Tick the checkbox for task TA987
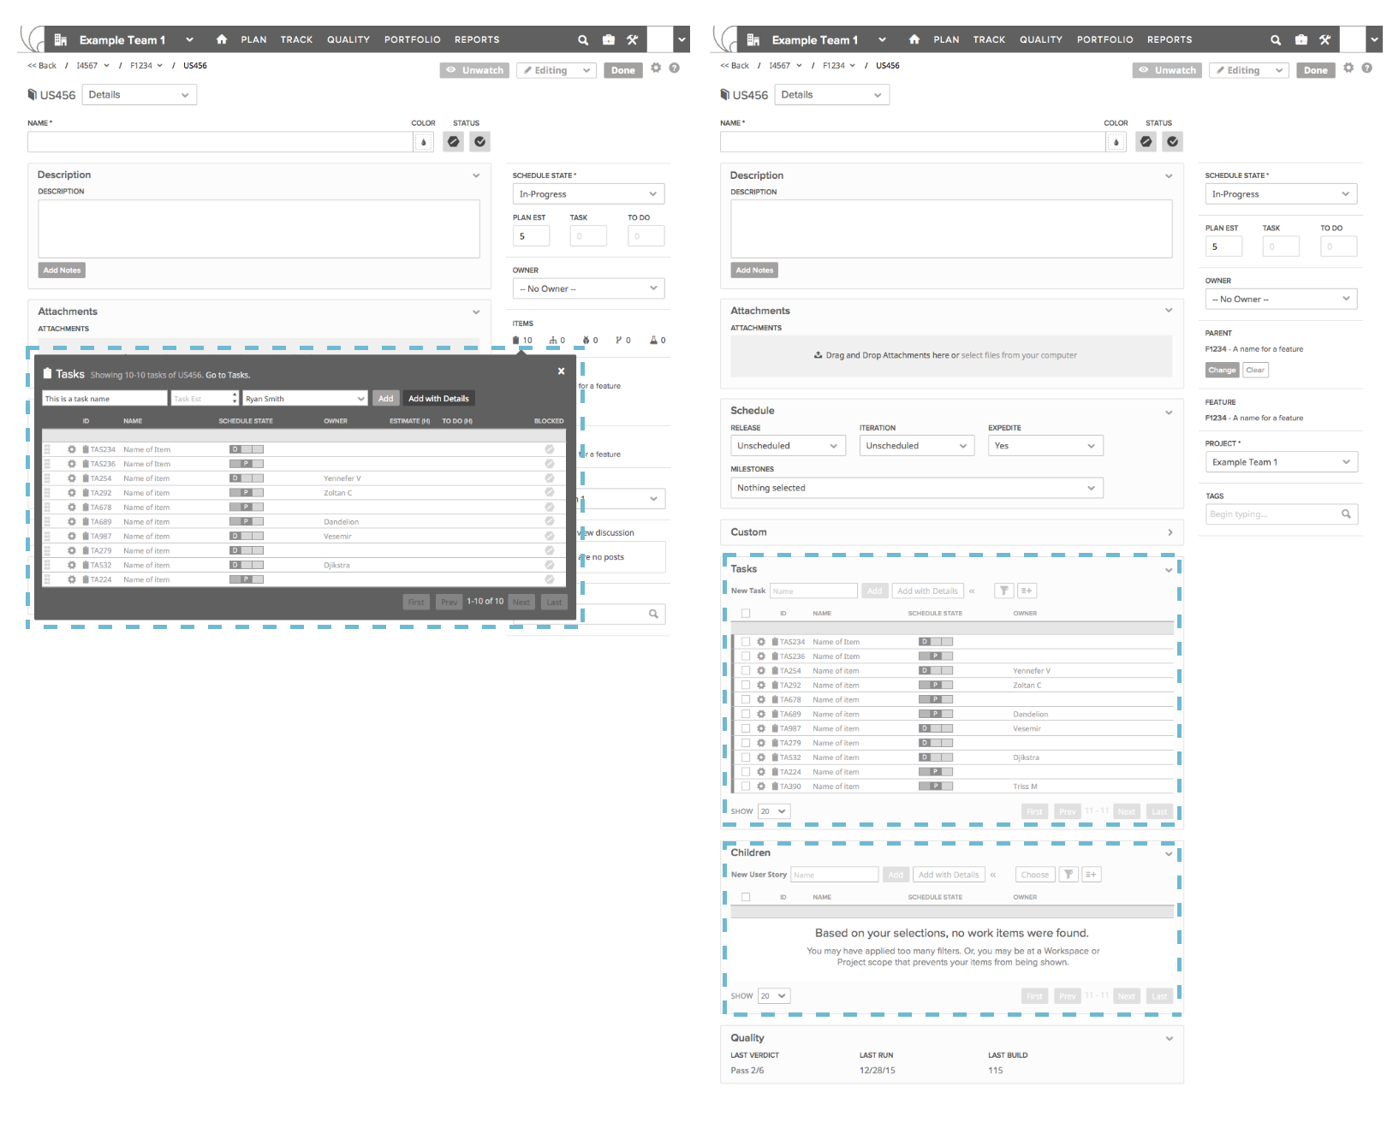Screen dimensions: 1399x1128 coord(746,729)
